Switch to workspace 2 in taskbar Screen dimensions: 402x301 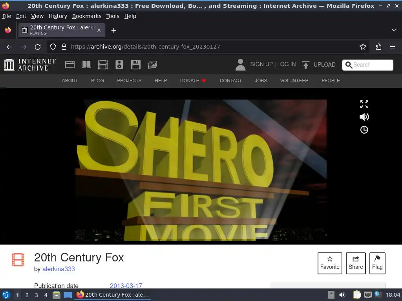27,295
